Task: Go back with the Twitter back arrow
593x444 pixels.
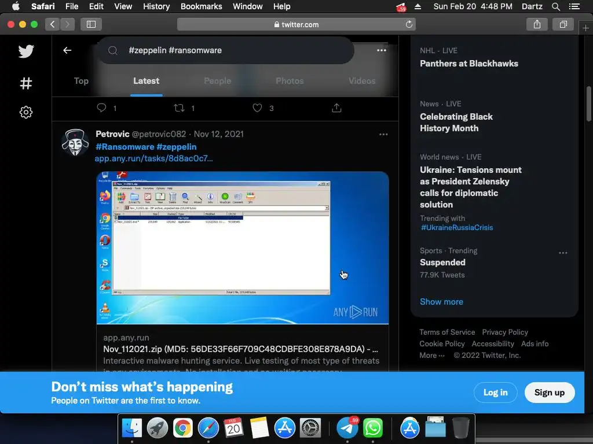Action: coord(67,50)
